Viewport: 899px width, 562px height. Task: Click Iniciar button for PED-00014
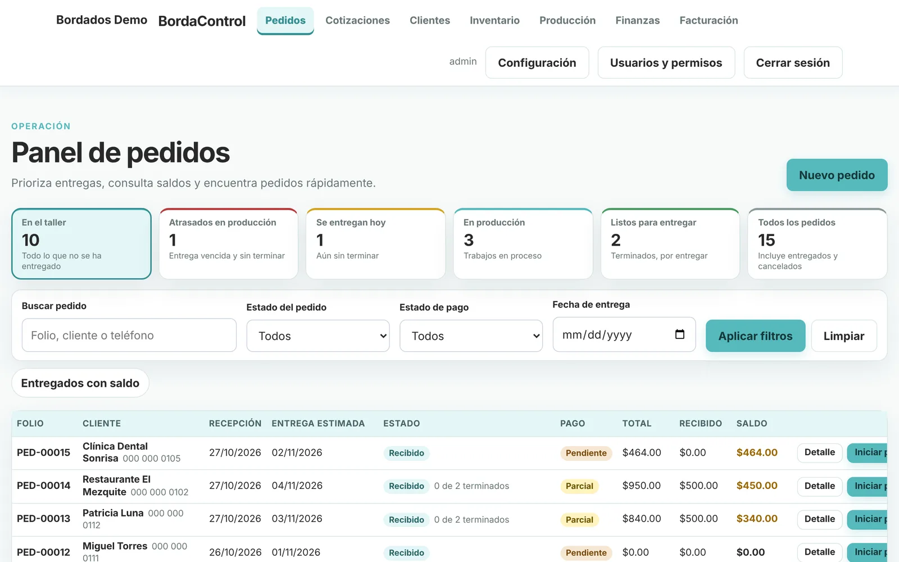tap(868, 486)
